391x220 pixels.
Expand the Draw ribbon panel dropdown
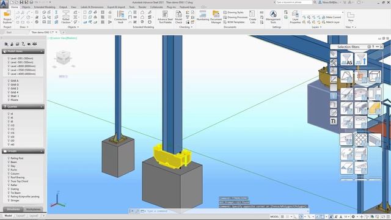tap(24, 27)
